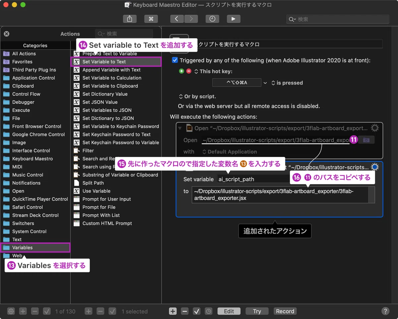The height and width of the screenshot is (319, 398).
Task: Open dropdown arrow beside hot key field
Action: click(265, 83)
